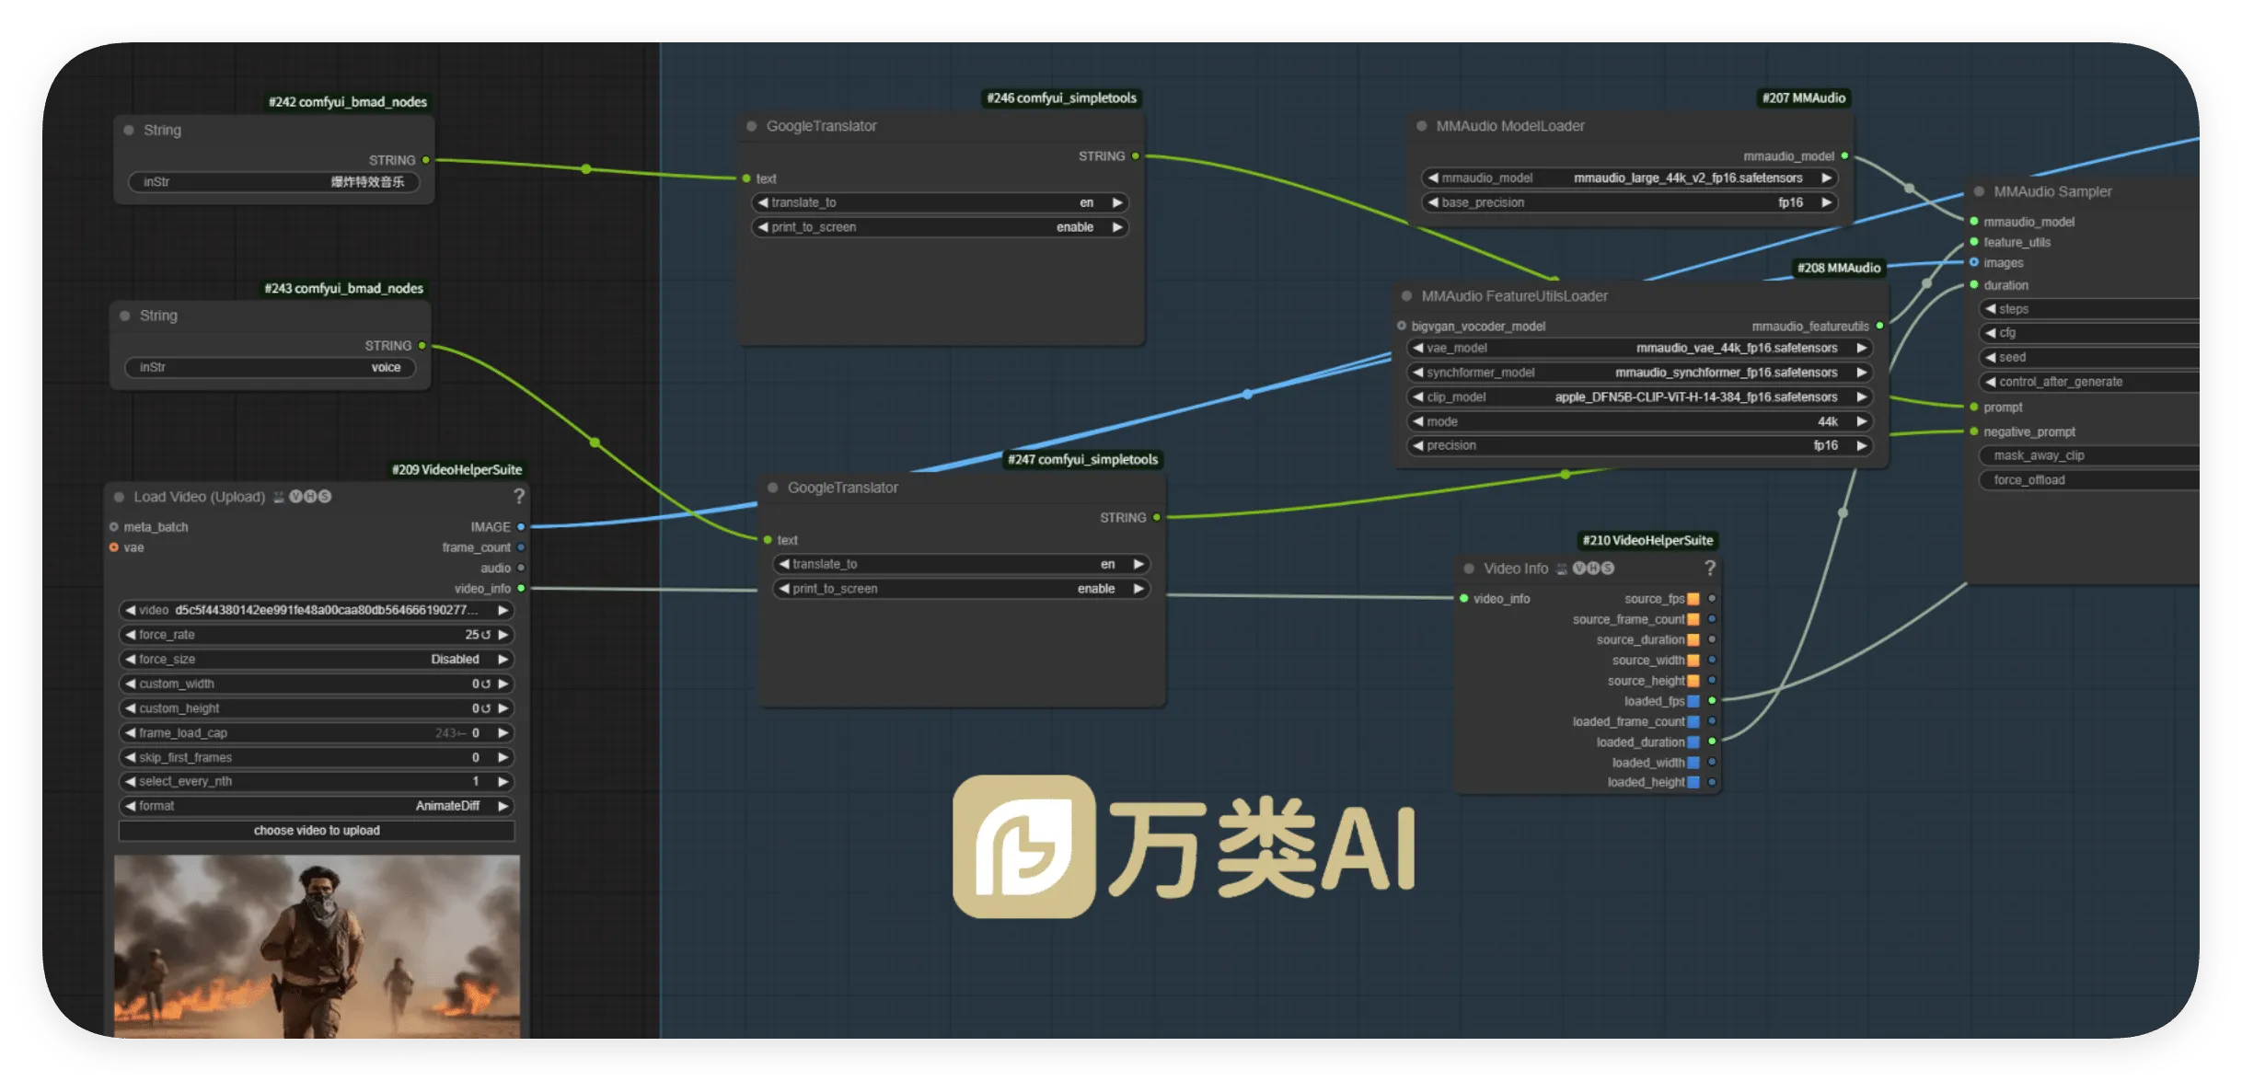Open the format AnimateDiff dropdown

[x=317, y=806]
